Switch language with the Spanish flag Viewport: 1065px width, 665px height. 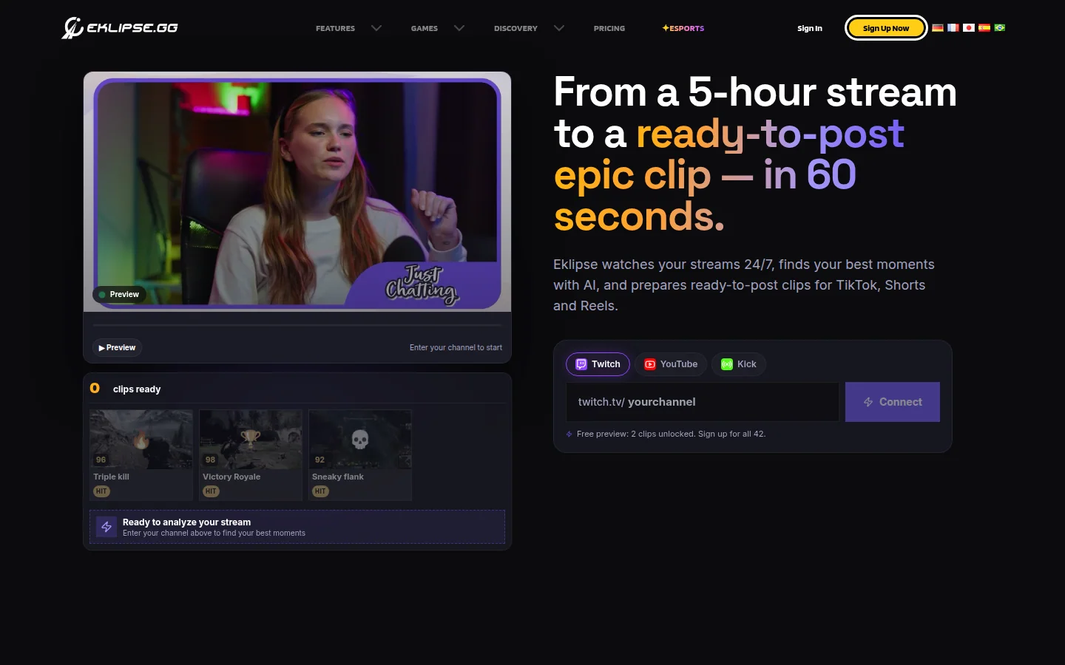(984, 28)
